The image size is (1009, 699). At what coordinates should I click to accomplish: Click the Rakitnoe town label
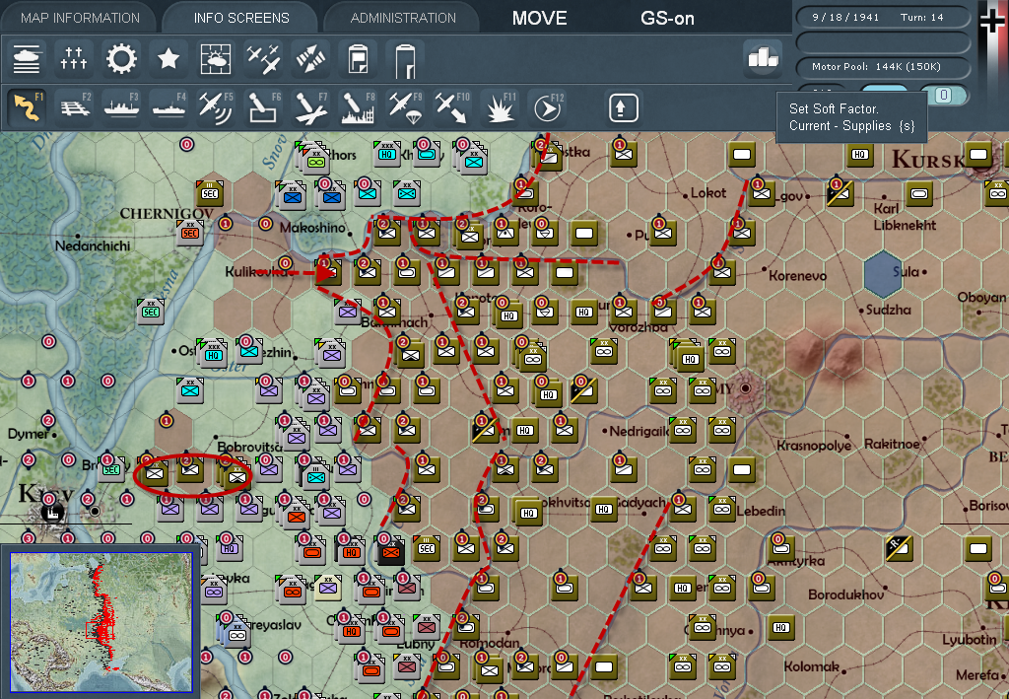[x=892, y=444]
